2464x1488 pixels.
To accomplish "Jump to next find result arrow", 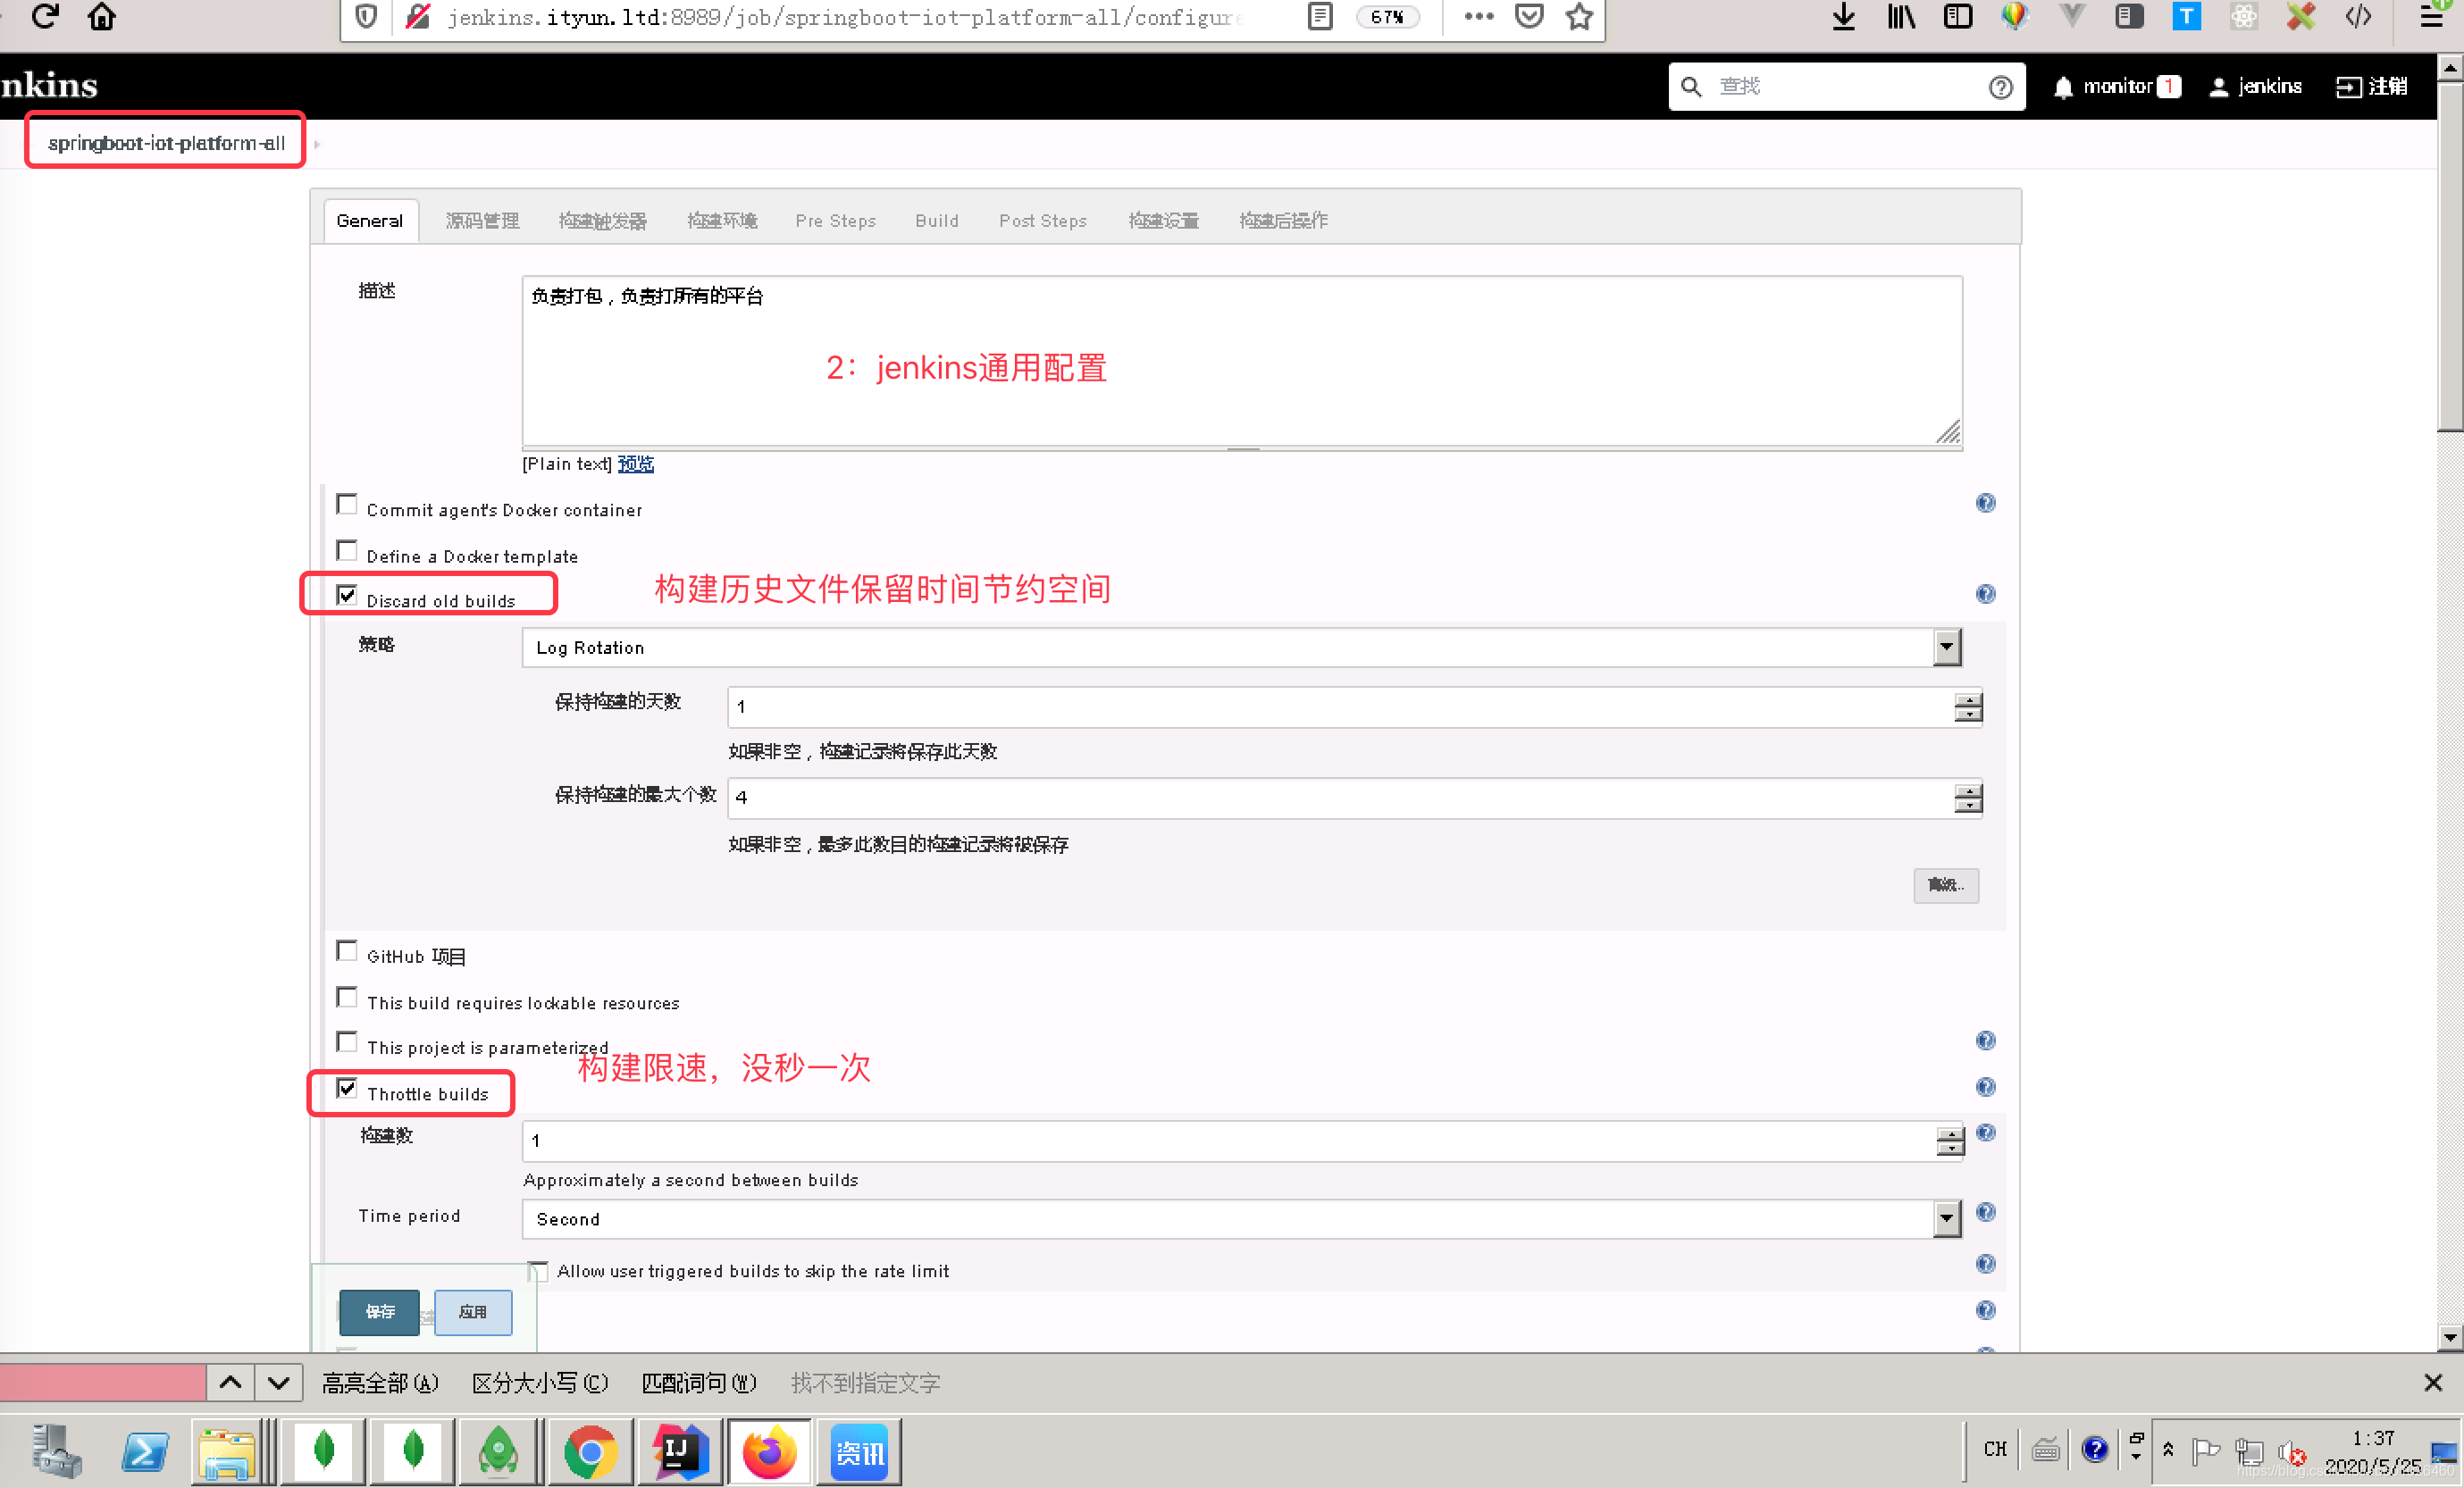I will coord(278,1383).
